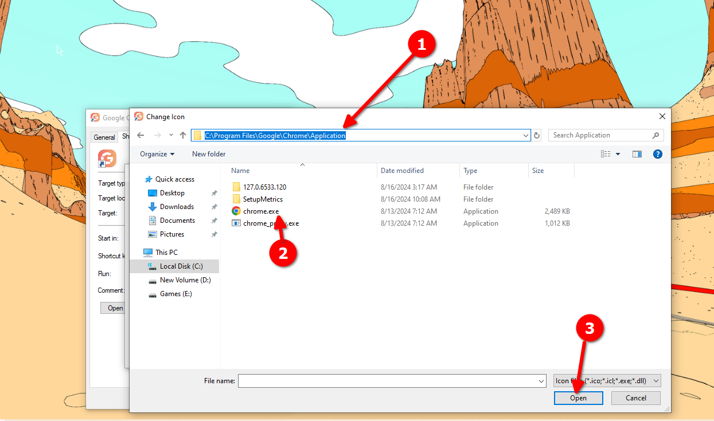Open Desktop in the navigation pane

[x=172, y=193]
